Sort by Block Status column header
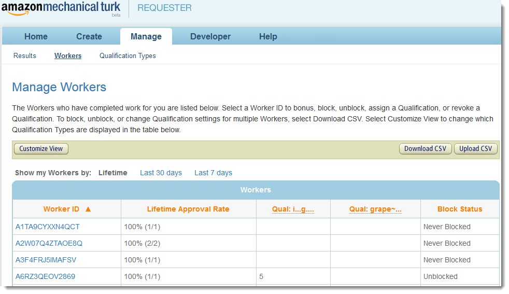This screenshot has width=509, height=294. [x=460, y=209]
